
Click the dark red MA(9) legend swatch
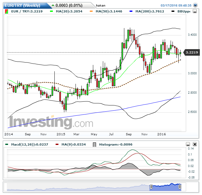[x=57, y=144]
